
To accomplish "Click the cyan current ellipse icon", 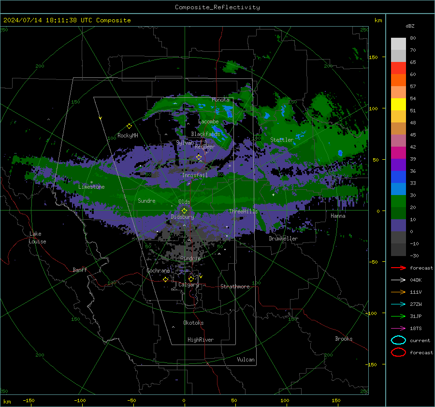I will [x=398, y=340].
